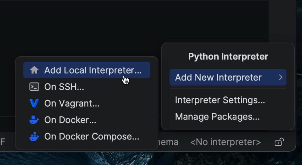Viewport: 302px width, 165px height.
Task: Click the Docker Compose whale icon
Action: pyautogui.click(x=34, y=136)
